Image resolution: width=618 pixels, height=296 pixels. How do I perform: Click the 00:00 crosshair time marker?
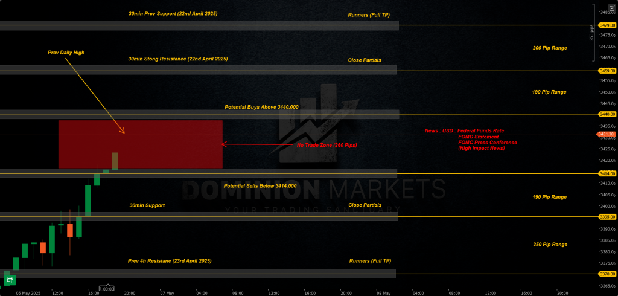pyautogui.click(x=106, y=289)
